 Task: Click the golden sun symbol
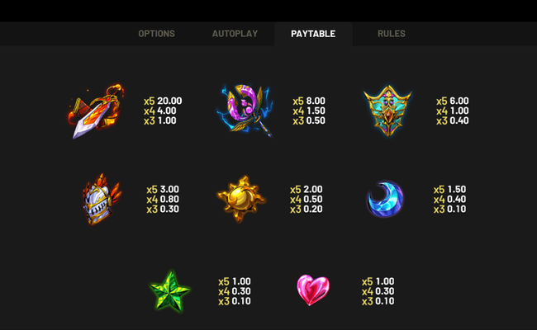pos(242,199)
